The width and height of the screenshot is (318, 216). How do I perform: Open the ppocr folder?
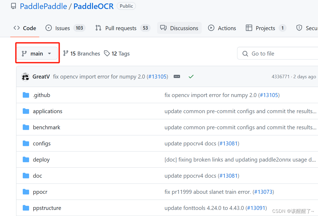point(40,192)
